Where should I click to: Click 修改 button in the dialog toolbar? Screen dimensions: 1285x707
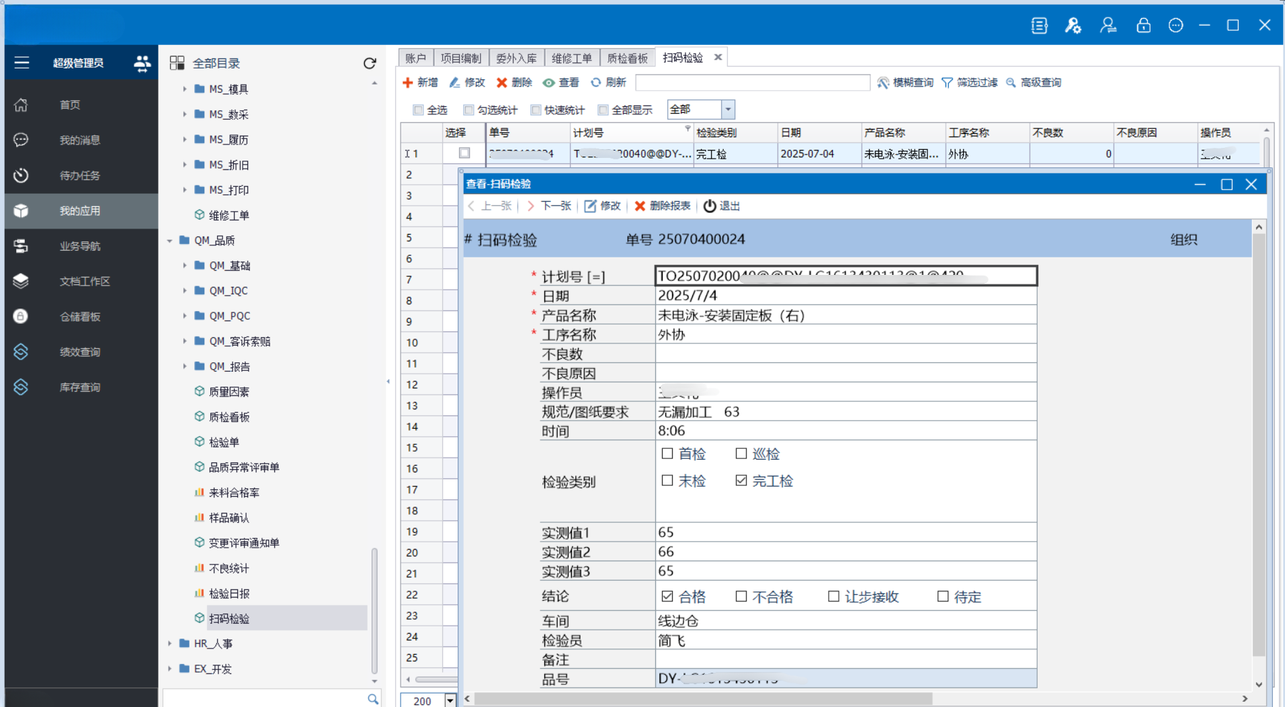tap(603, 206)
